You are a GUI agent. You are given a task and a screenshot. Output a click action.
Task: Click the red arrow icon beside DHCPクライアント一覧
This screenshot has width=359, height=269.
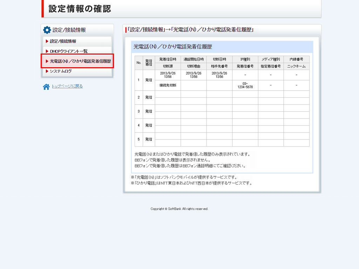pos(47,51)
